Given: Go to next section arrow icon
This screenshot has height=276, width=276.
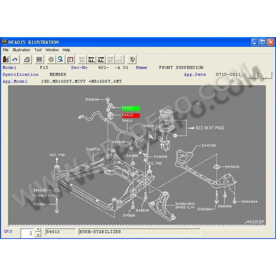Looking at the screenshot, I should click(110, 60).
